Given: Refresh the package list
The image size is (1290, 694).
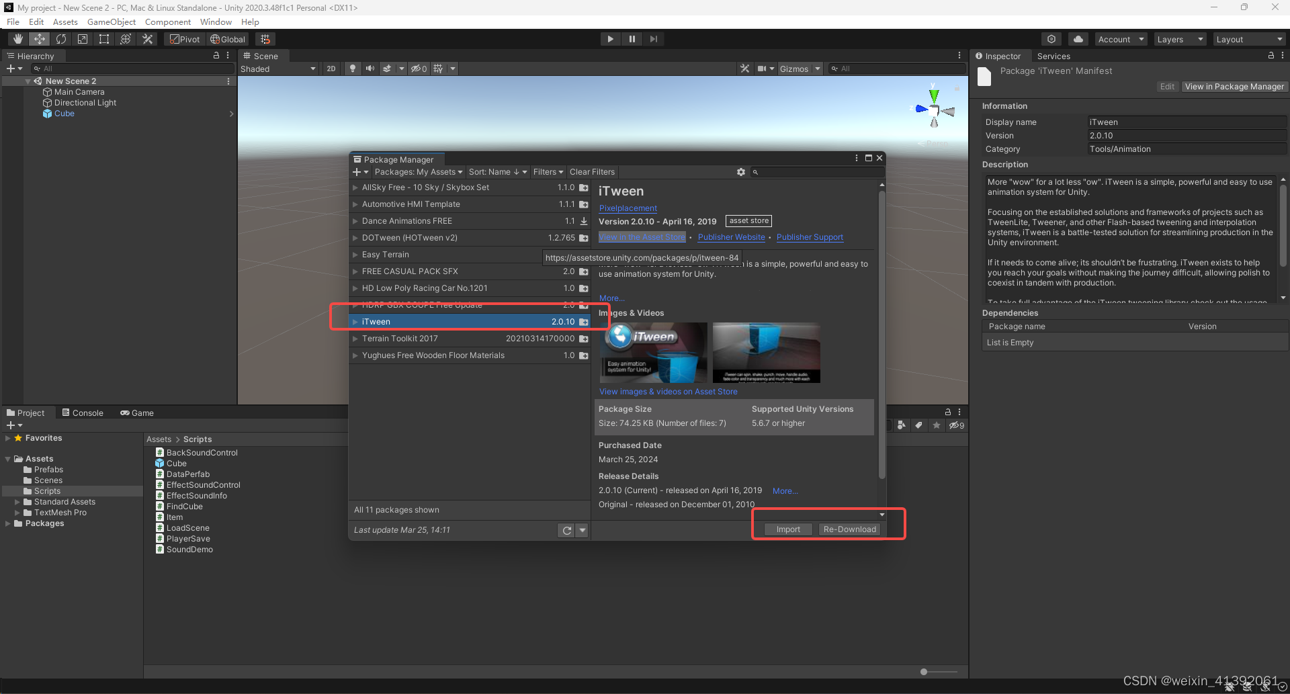Looking at the screenshot, I should point(566,530).
